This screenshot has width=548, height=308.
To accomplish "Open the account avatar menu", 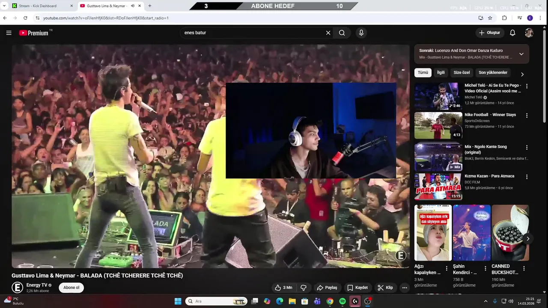I will 529,33.
